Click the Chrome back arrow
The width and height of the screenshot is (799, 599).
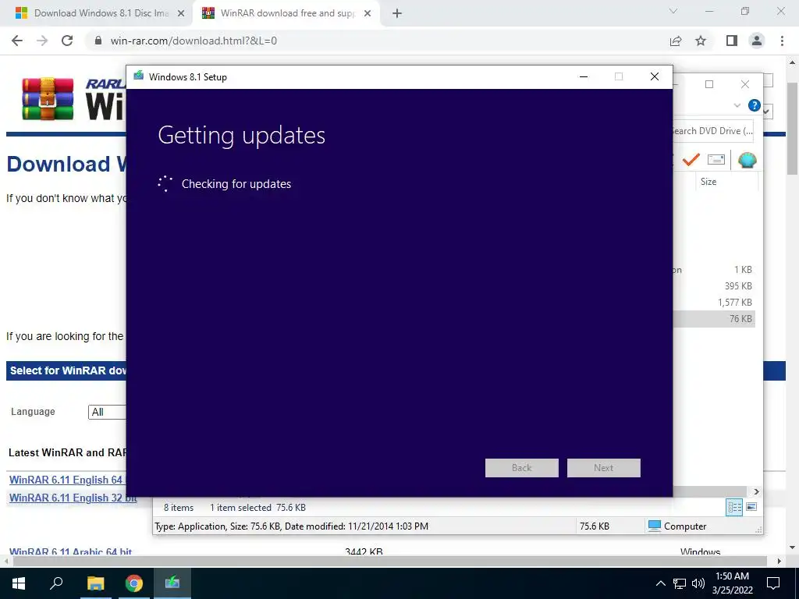point(17,41)
